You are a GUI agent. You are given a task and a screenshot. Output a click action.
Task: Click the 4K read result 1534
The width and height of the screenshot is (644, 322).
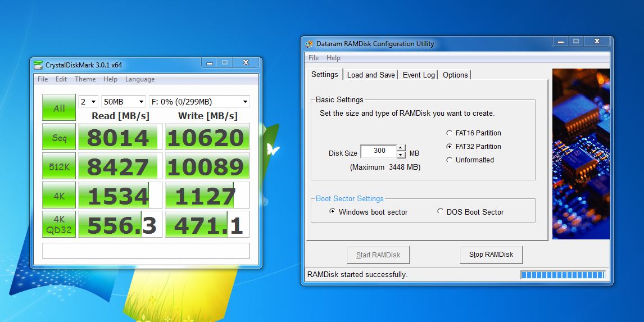coord(120,195)
